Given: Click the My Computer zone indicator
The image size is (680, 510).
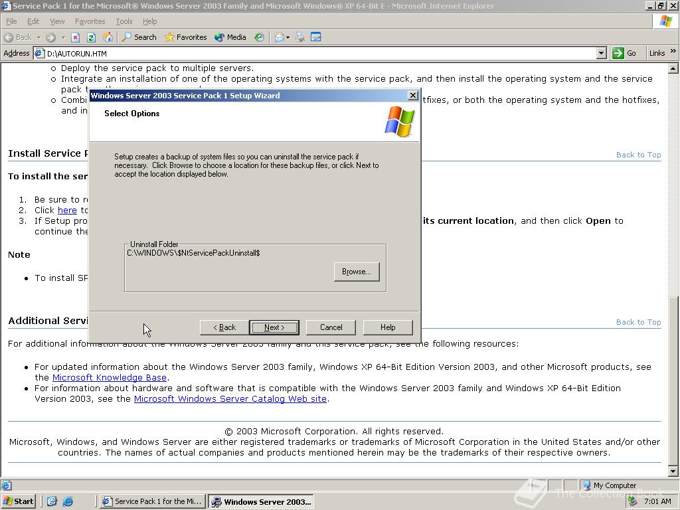Looking at the screenshot, I should pyautogui.click(x=610, y=485).
